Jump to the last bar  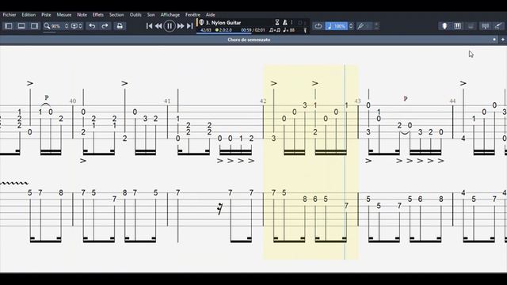190,26
